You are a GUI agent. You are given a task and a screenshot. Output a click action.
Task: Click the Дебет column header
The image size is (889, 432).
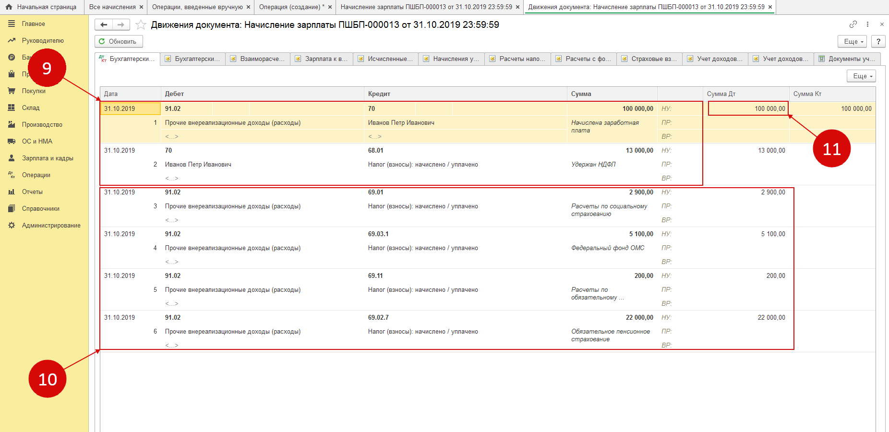coord(262,94)
